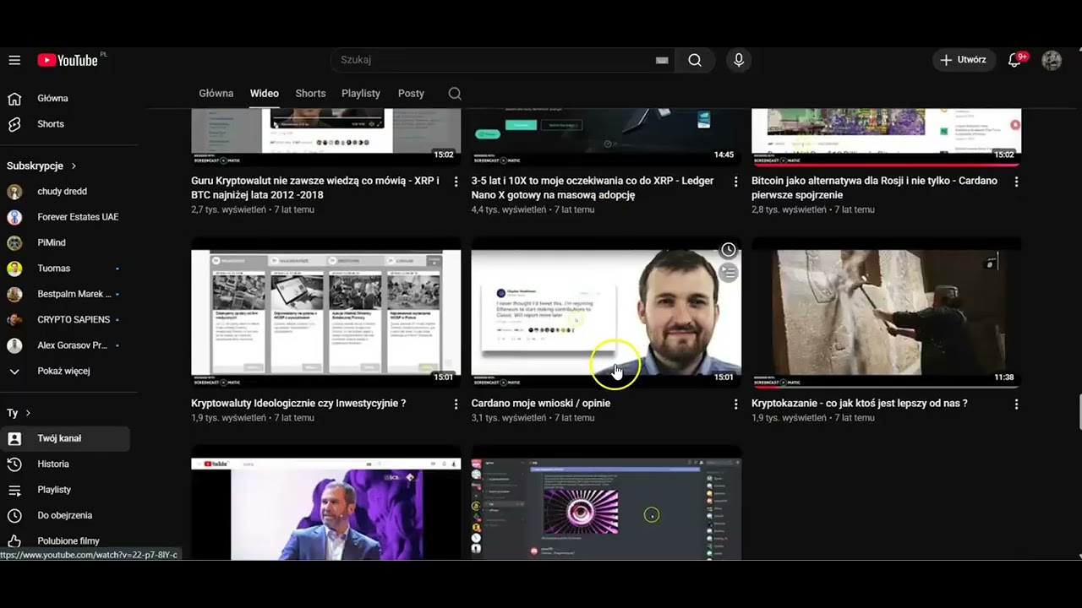Open the account avatar menu

(x=1052, y=60)
